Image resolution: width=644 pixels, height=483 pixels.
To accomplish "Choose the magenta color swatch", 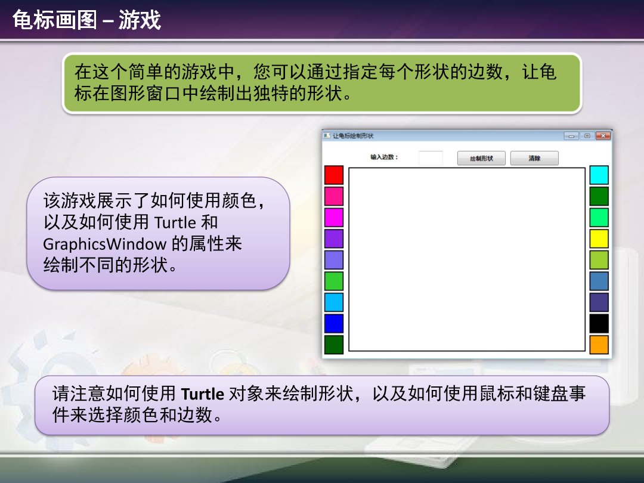I will [334, 217].
